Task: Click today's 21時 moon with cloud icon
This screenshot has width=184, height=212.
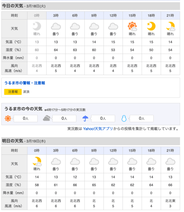Action: click(x=170, y=26)
